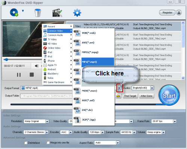Open BlackBerry device category
This screenshot has height=149, width=187.
pyautogui.click(x=57, y=74)
